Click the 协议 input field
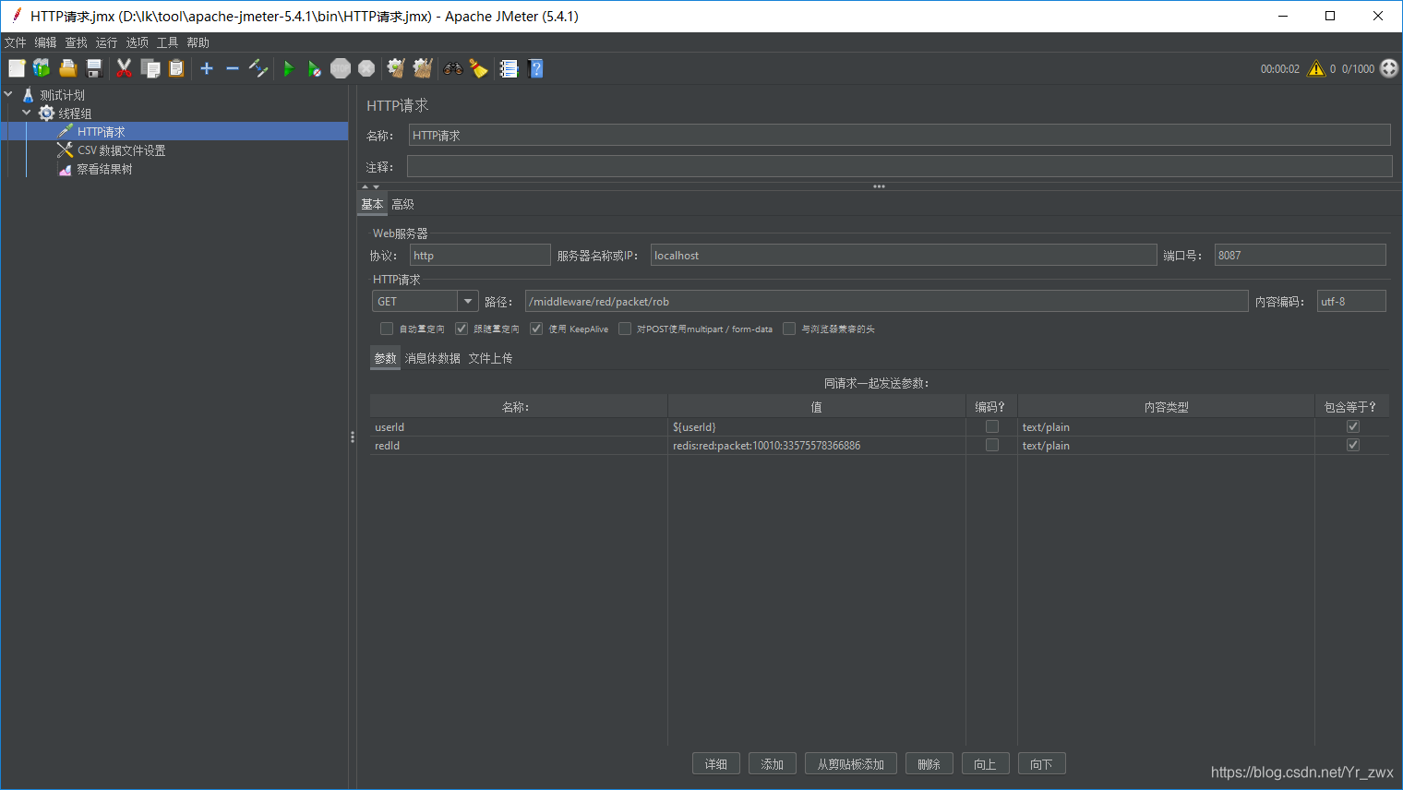1403x790 pixels. pos(480,255)
